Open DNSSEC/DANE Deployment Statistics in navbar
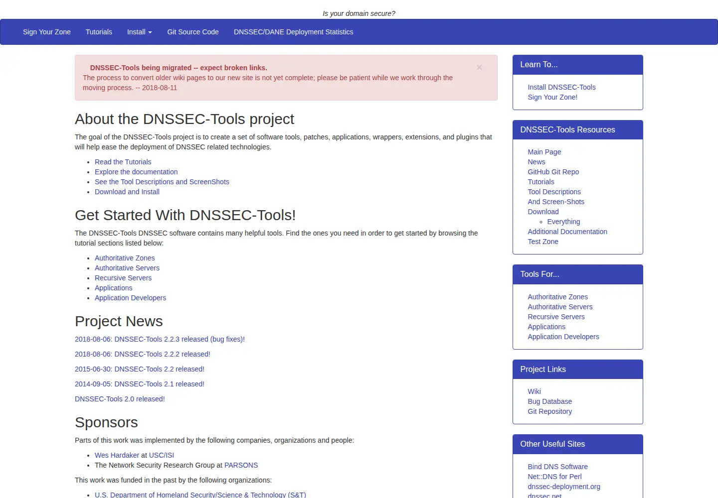 (293, 32)
